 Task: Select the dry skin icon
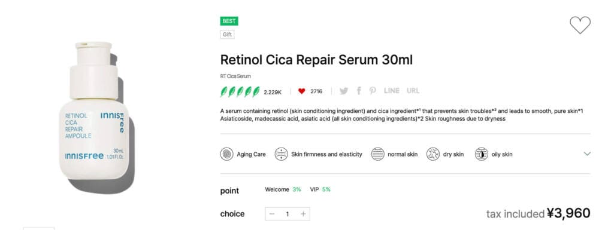click(x=433, y=154)
